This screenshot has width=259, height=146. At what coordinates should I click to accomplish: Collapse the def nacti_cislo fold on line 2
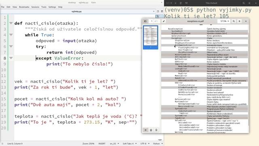[x=11, y=23]
